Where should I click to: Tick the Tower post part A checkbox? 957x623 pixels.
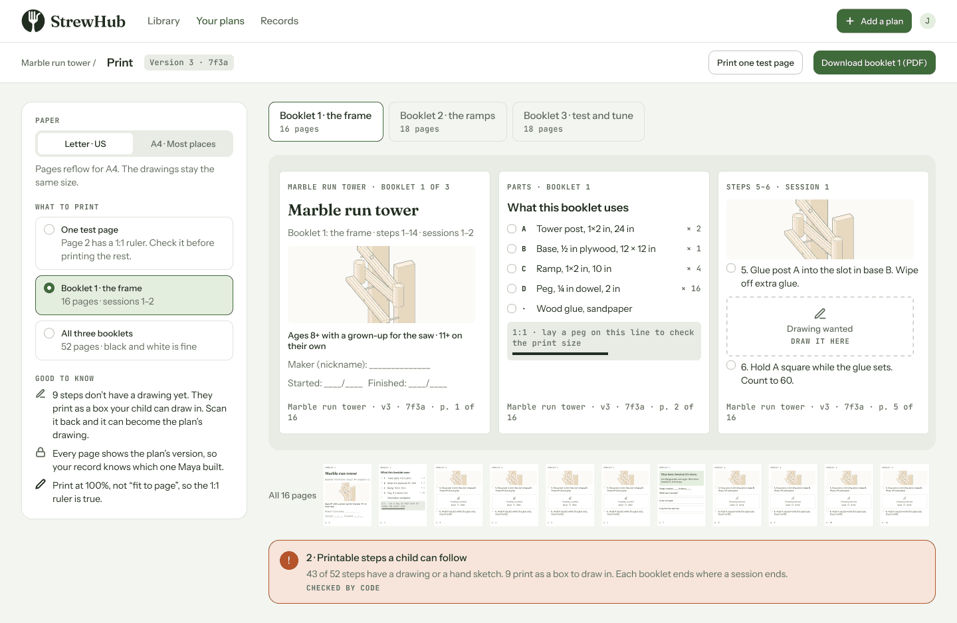512,229
